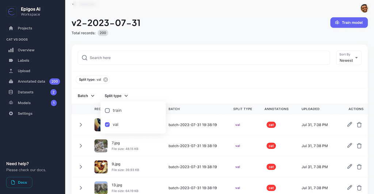Delete the 9.jpg record via trash icon
This screenshot has height=194, width=374.
(359, 167)
